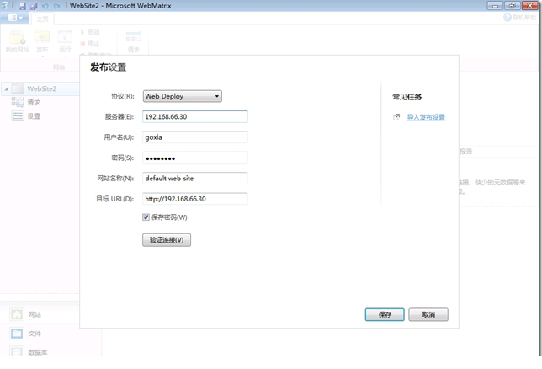Minimize the WebMatrix window
542x369 pixels.
click(x=496, y=6)
